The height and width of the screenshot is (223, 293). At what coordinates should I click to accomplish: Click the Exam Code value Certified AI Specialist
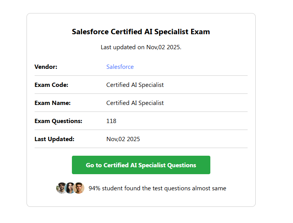(x=135, y=85)
